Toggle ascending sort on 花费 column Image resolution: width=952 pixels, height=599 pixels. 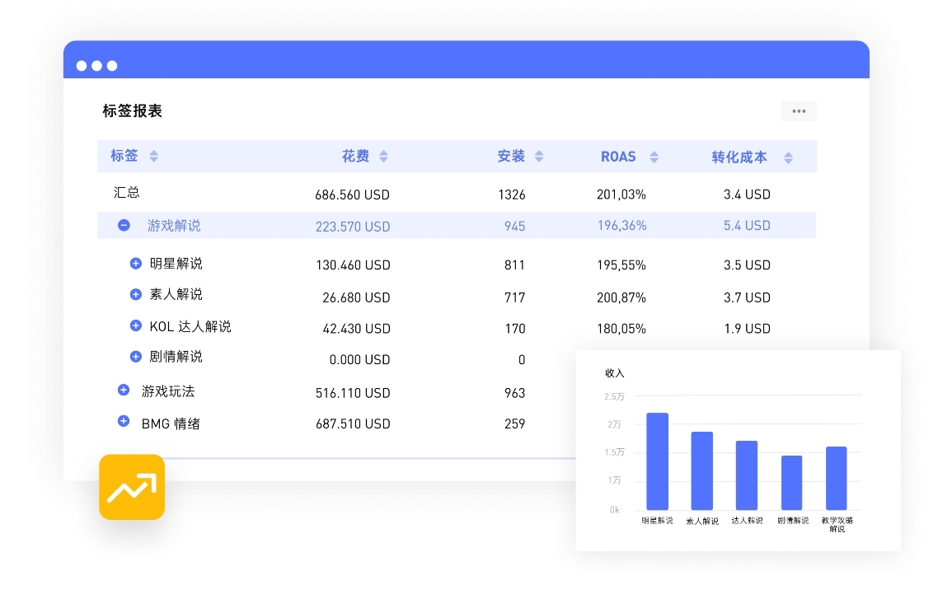(x=384, y=156)
